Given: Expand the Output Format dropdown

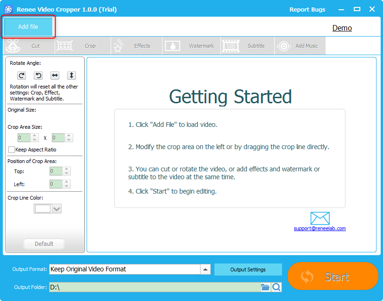Looking at the screenshot, I should pos(206,270).
